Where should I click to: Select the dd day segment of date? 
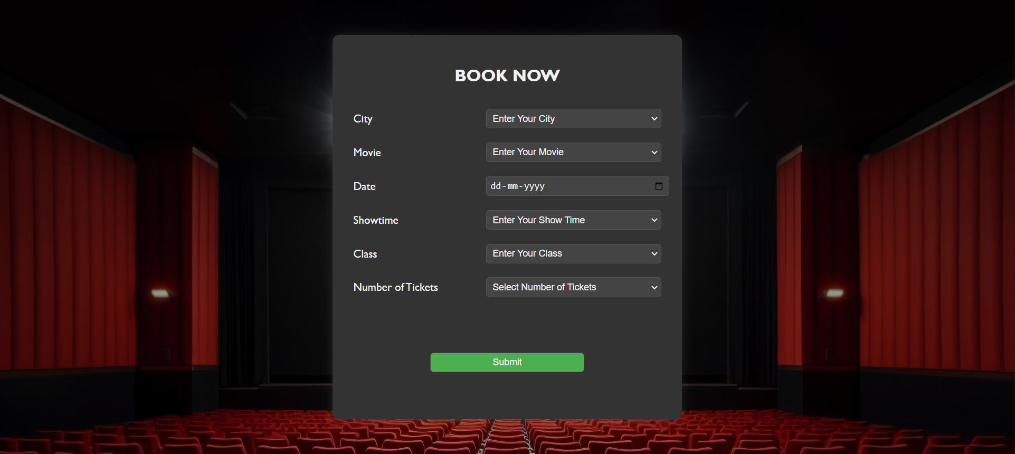tap(496, 186)
